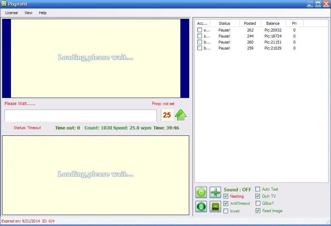This screenshot has width=331, height=226.
Task: Open the View menu
Action: (x=28, y=13)
